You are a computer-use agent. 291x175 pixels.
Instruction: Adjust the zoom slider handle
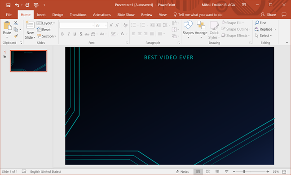(x=244, y=171)
